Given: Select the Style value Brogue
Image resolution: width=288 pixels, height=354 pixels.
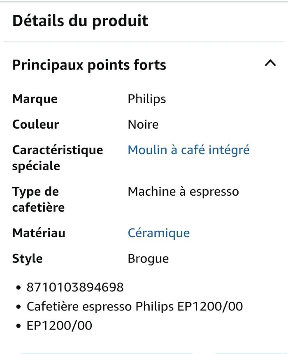Looking at the screenshot, I should [x=148, y=258].
